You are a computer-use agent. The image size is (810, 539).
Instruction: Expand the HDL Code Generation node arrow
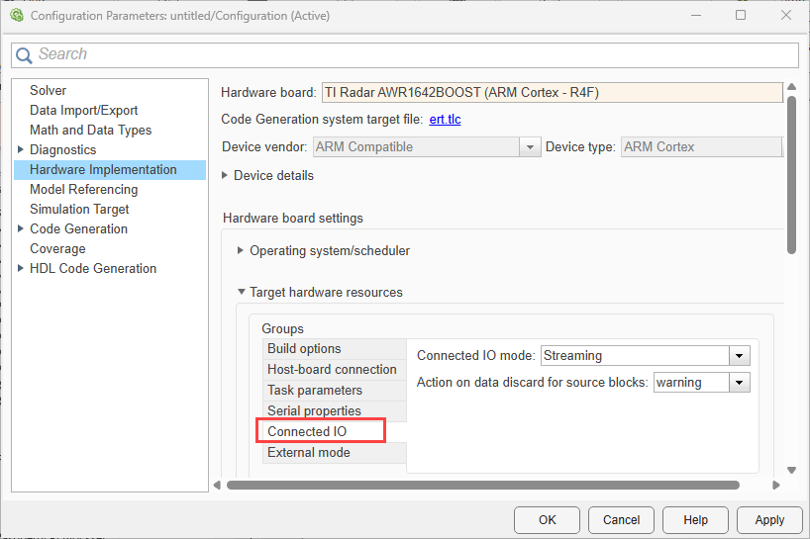(x=21, y=268)
